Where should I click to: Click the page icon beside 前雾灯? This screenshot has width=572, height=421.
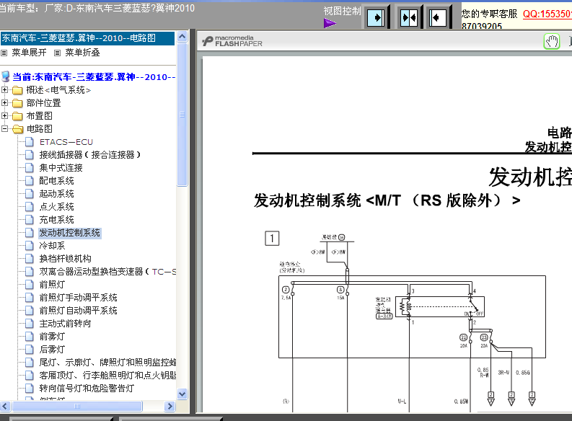pyautogui.click(x=30, y=336)
